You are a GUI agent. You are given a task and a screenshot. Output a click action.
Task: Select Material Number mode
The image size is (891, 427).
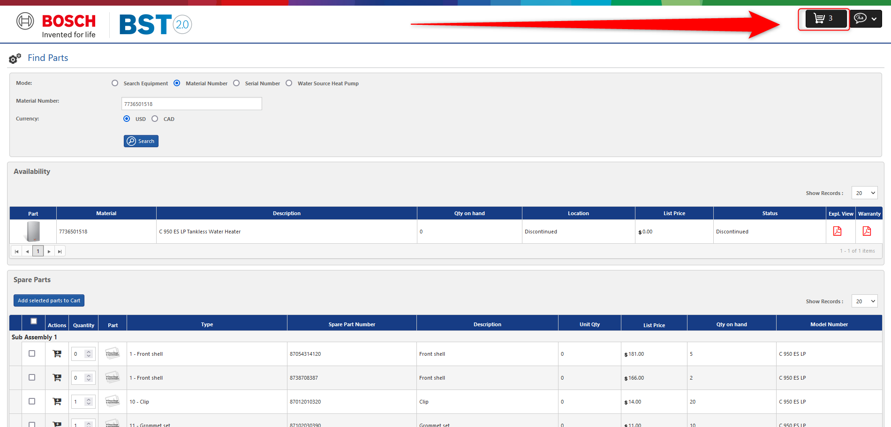click(177, 83)
